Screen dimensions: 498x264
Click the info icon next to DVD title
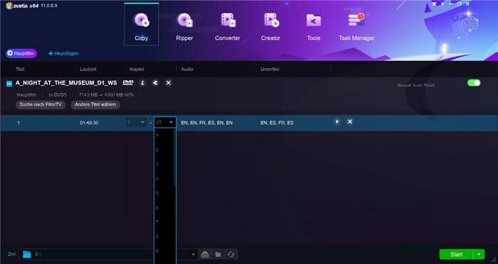[x=142, y=83]
